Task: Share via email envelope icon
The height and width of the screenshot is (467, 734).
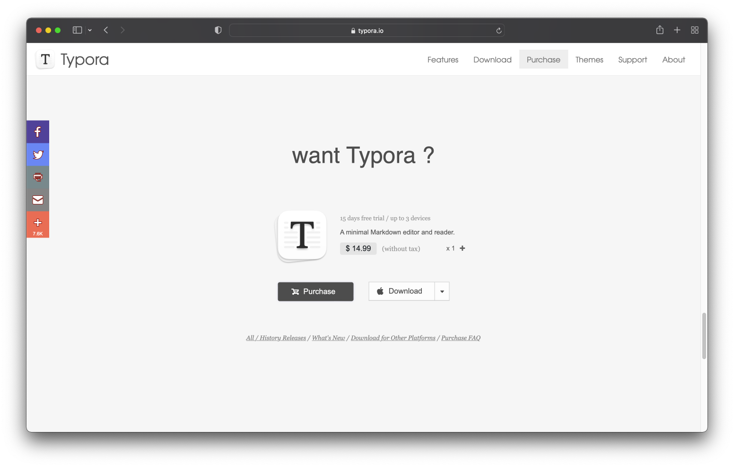Action: click(38, 200)
